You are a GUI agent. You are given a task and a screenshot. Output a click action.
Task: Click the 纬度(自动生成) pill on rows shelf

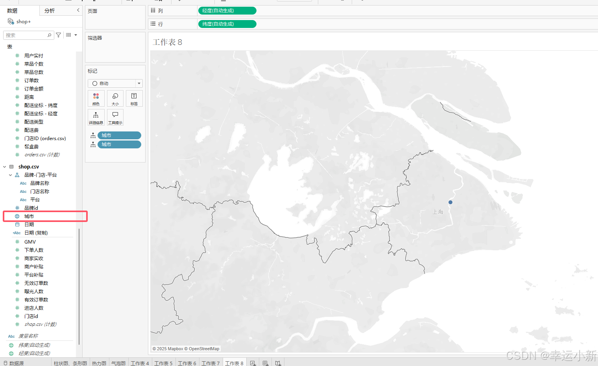227,24
